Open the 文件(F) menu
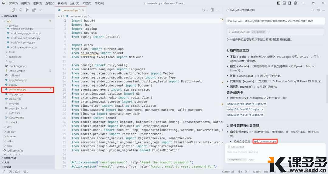 click(x=13, y=3)
